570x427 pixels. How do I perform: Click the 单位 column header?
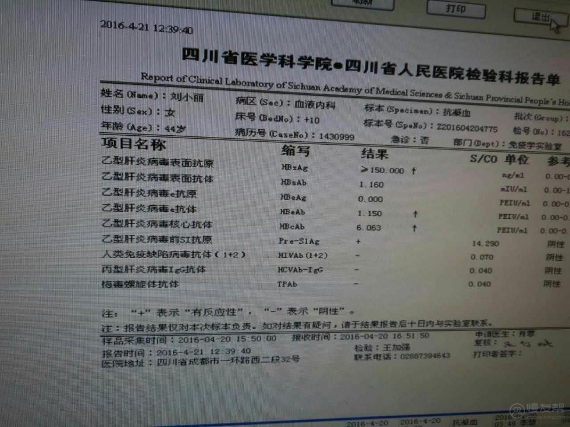[x=516, y=160]
